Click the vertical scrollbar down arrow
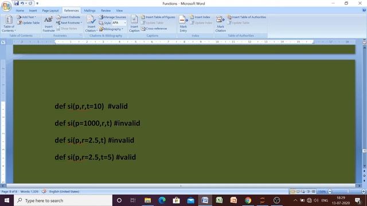This screenshot has width=367, height=206. [365, 166]
